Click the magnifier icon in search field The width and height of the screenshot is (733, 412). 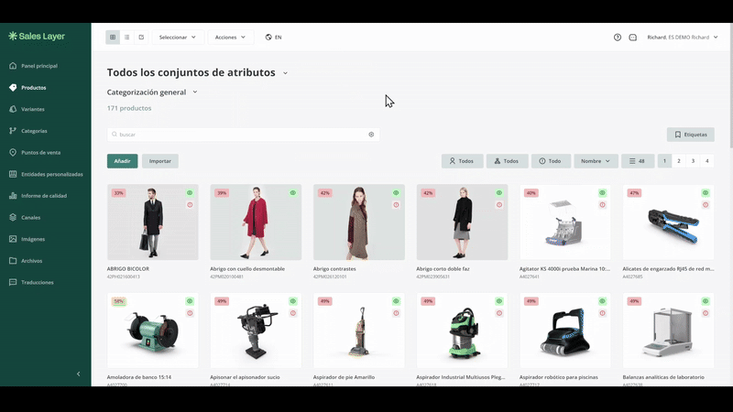(x=114, y=135)
